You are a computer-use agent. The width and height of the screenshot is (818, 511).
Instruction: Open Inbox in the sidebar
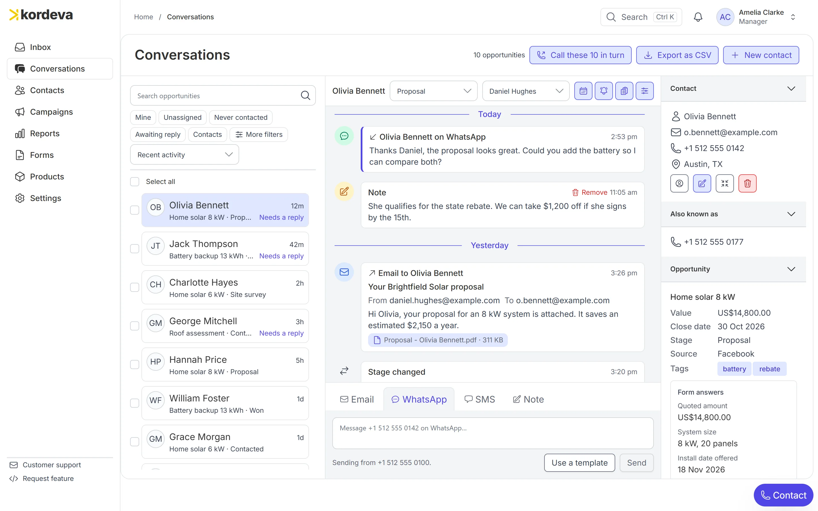coord(60,47)
